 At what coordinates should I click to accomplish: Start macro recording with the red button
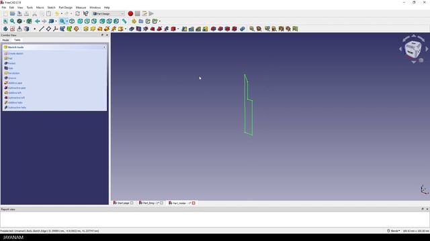pos(130,13)
